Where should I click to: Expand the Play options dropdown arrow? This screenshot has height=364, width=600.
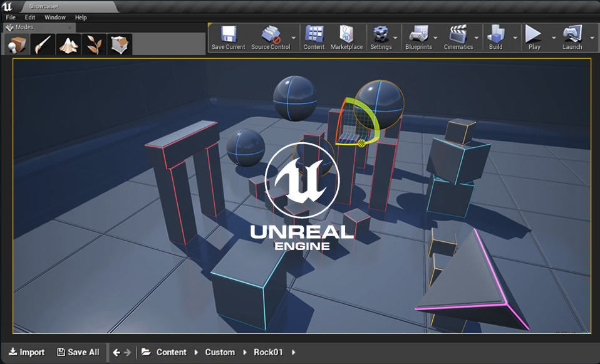click(554, 38)
